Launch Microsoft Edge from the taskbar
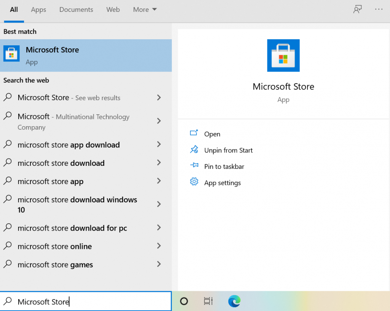Screen dimensions: 390x311 (234, 301)
